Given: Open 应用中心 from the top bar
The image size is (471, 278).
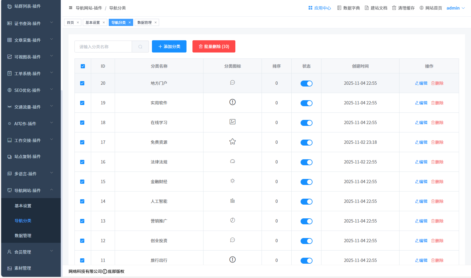Looking at the screenshot, I should point(320,8).
